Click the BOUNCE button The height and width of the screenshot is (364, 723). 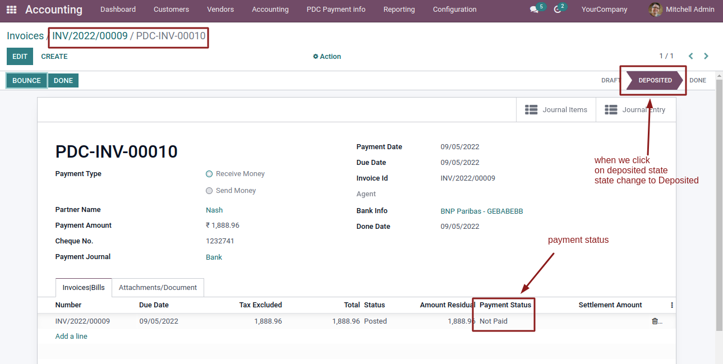(x=26, y=81)
